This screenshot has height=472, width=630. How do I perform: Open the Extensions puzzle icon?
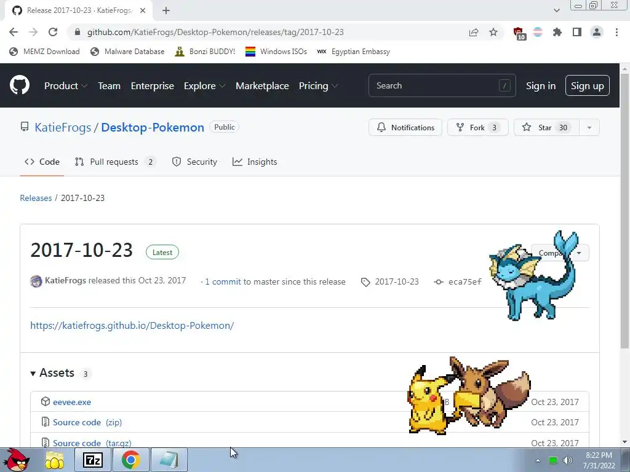pyautogui.click(x=557, y=32)
